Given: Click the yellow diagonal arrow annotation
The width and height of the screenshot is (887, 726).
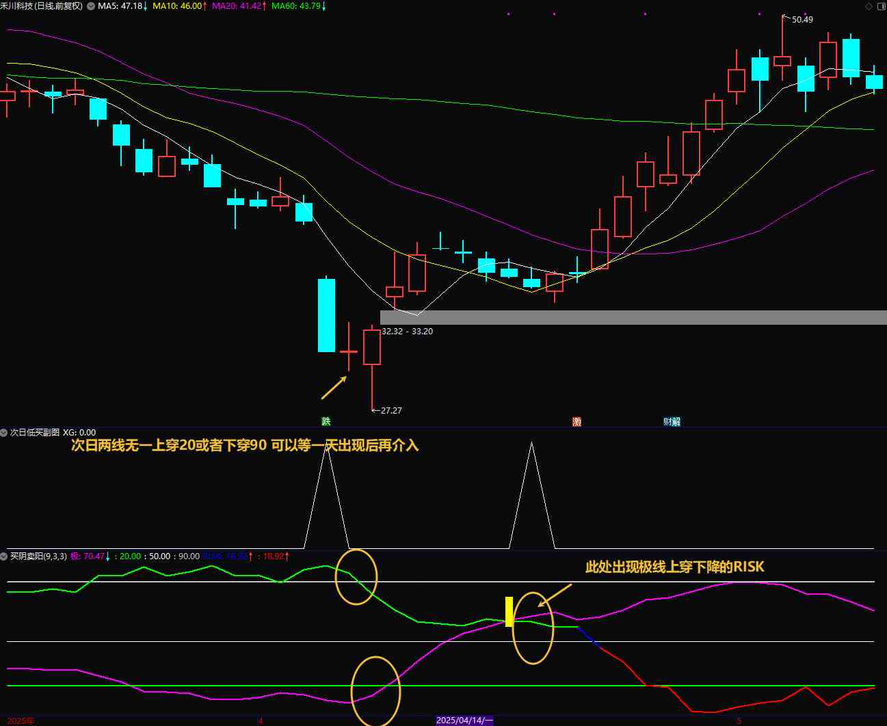Looking at the screenshot, I should pyautogui.click(x=334, y=387).
